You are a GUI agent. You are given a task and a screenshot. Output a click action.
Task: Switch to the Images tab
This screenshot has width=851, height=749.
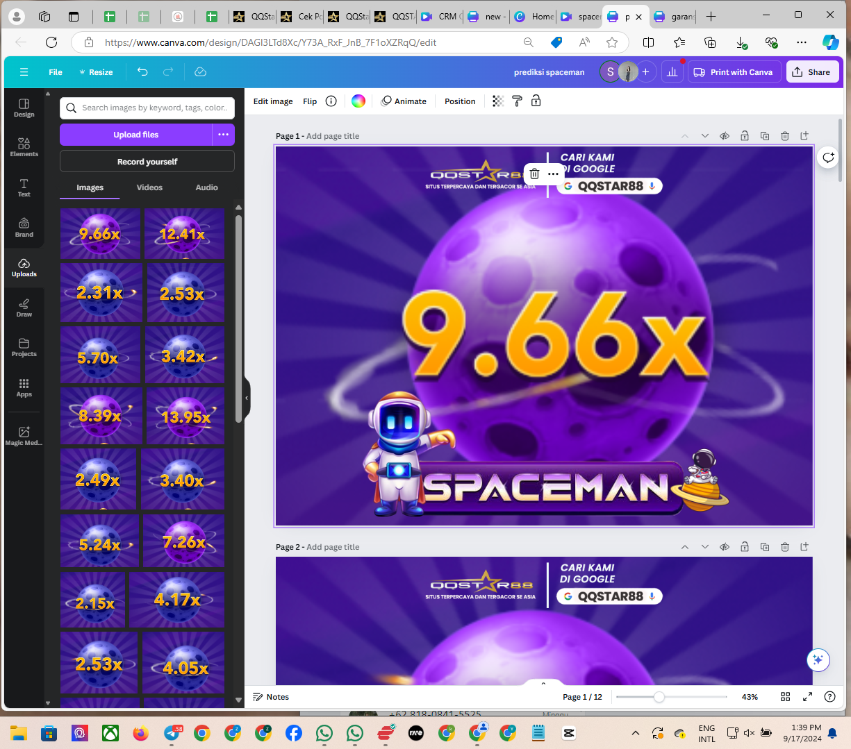click(90, 187)
